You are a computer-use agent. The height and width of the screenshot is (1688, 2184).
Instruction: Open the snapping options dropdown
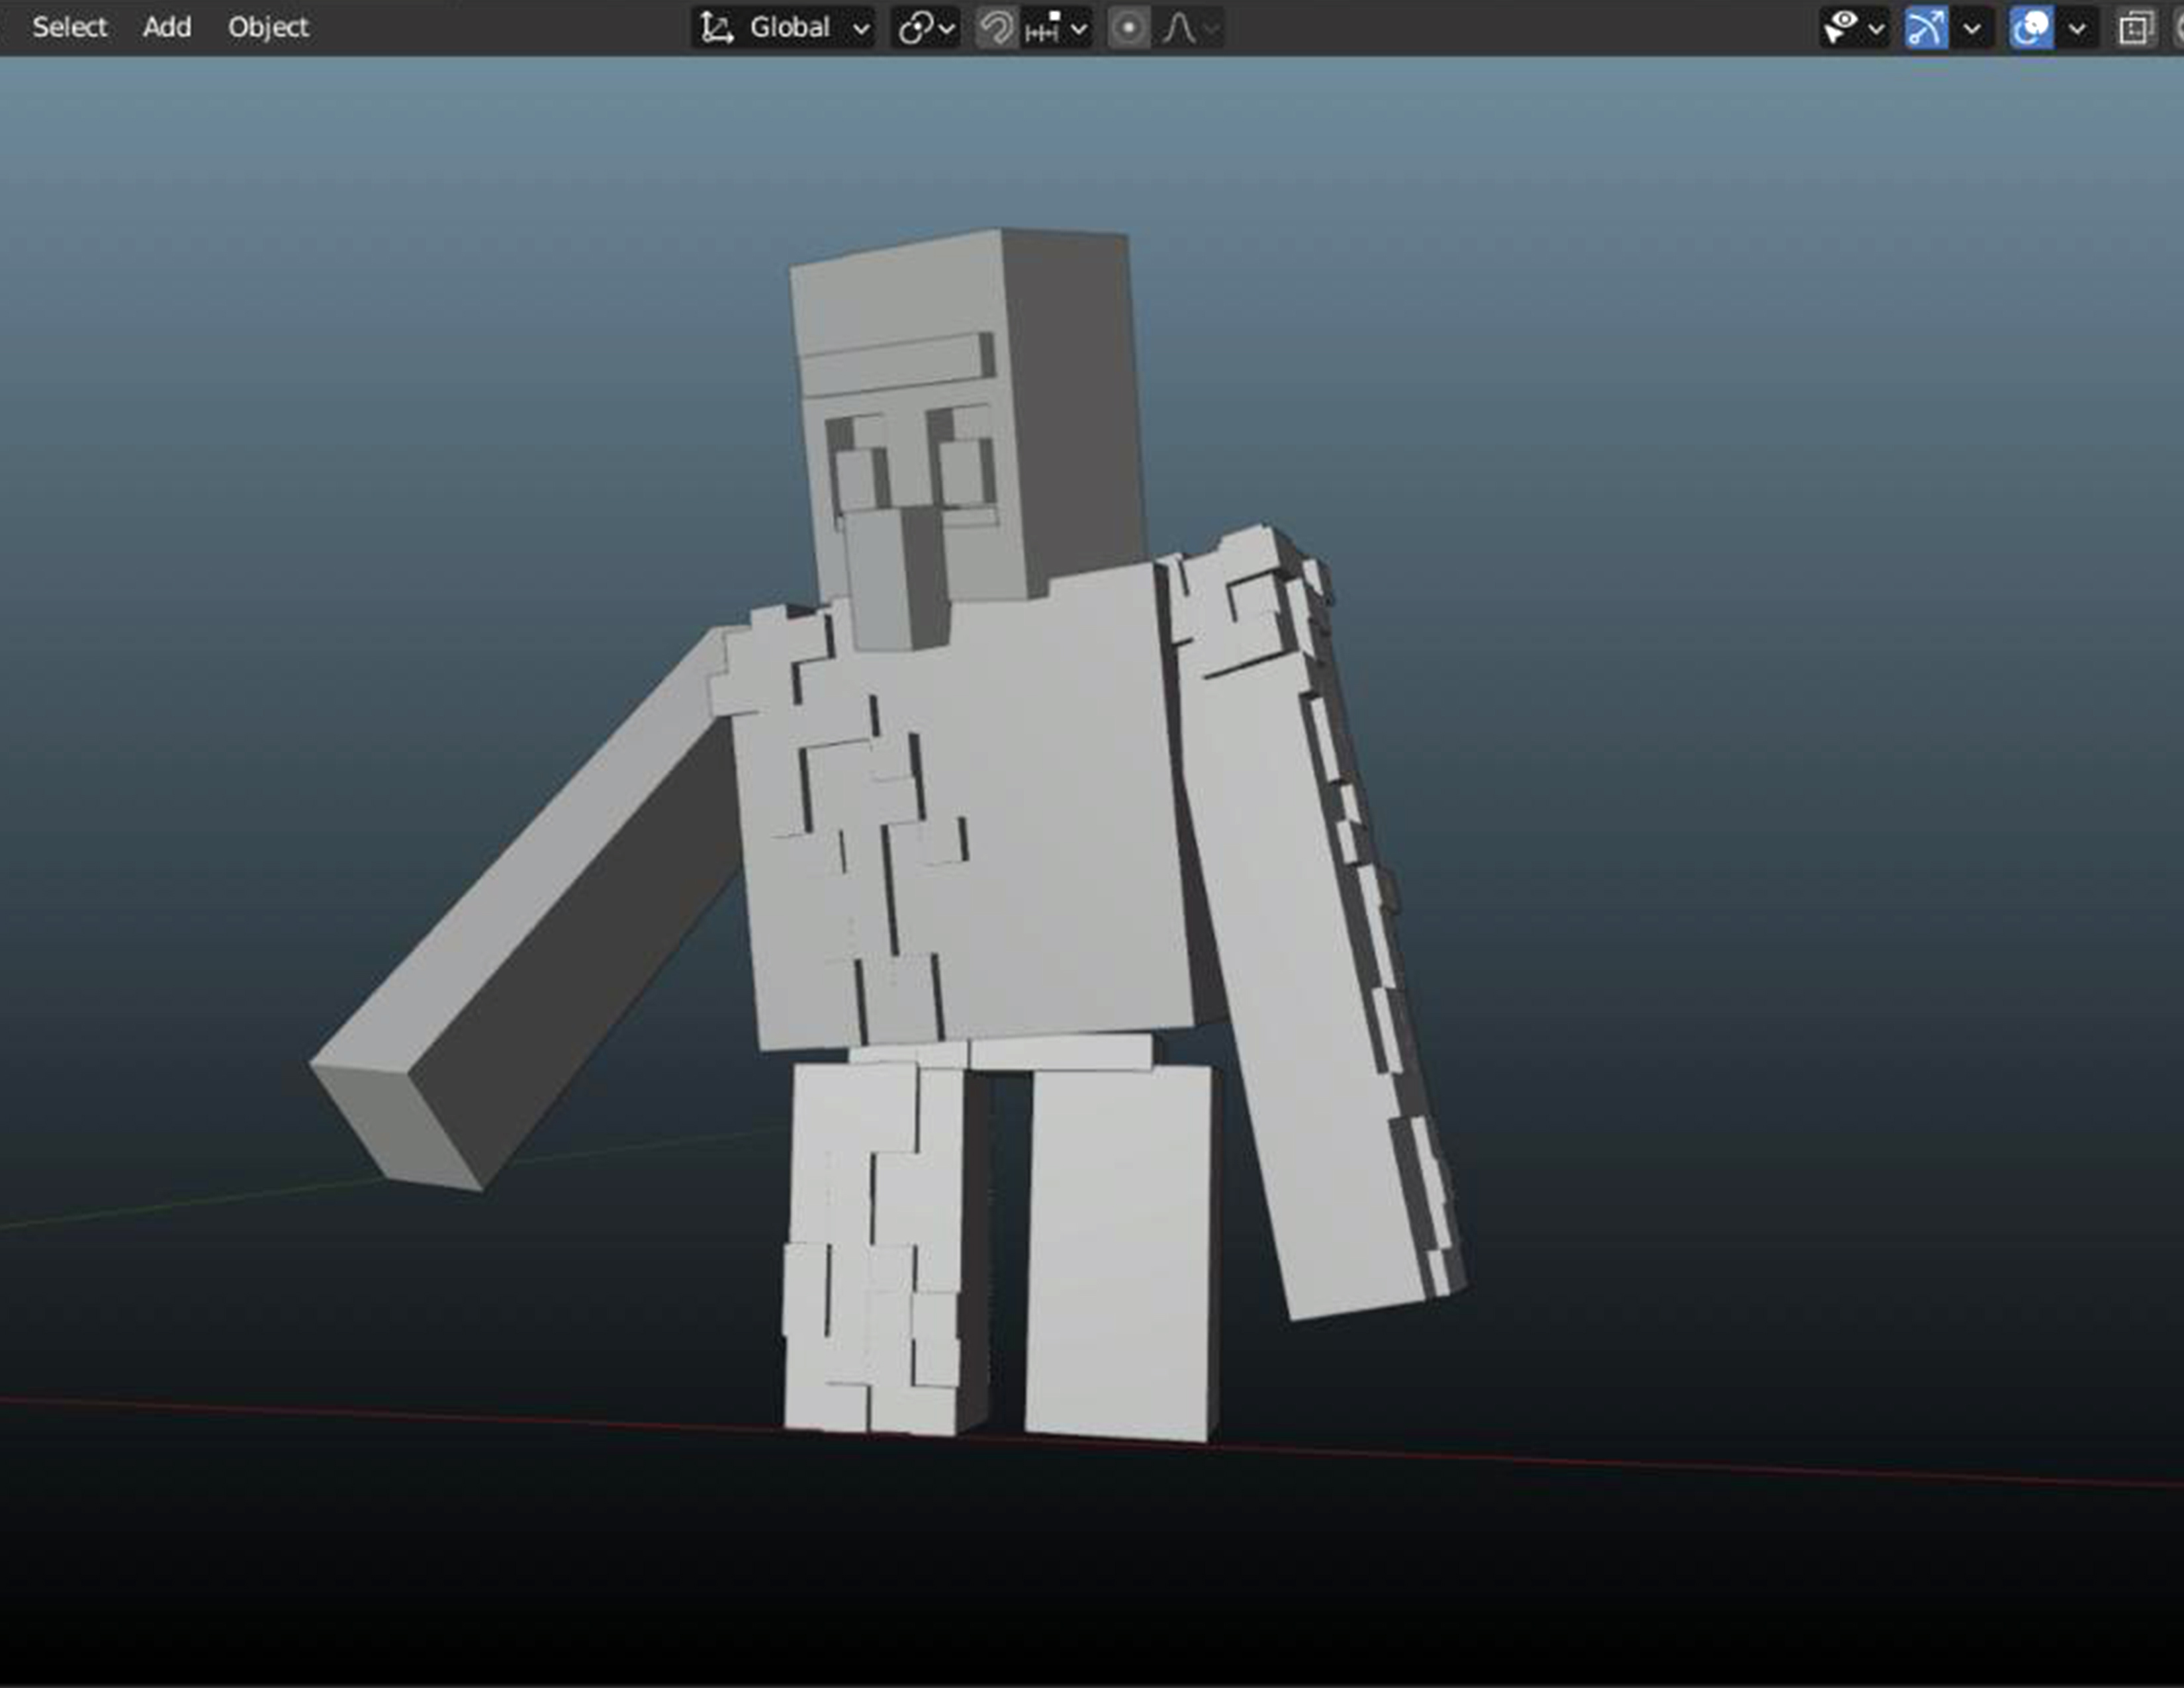(1056, 28)
